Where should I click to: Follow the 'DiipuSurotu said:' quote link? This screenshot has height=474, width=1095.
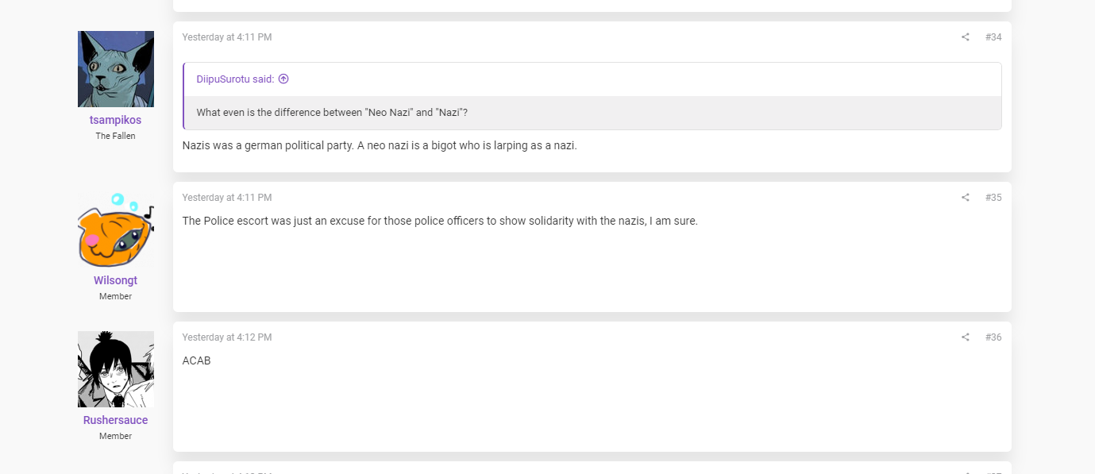235,79
